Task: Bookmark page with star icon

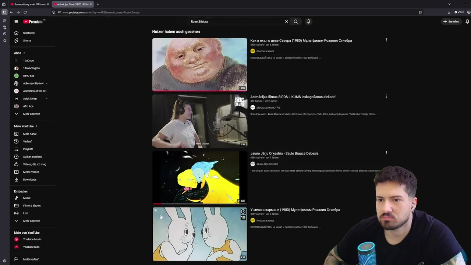Action: click(420, 12)
